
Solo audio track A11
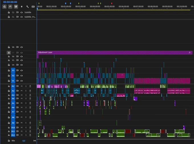click(26, 131)
